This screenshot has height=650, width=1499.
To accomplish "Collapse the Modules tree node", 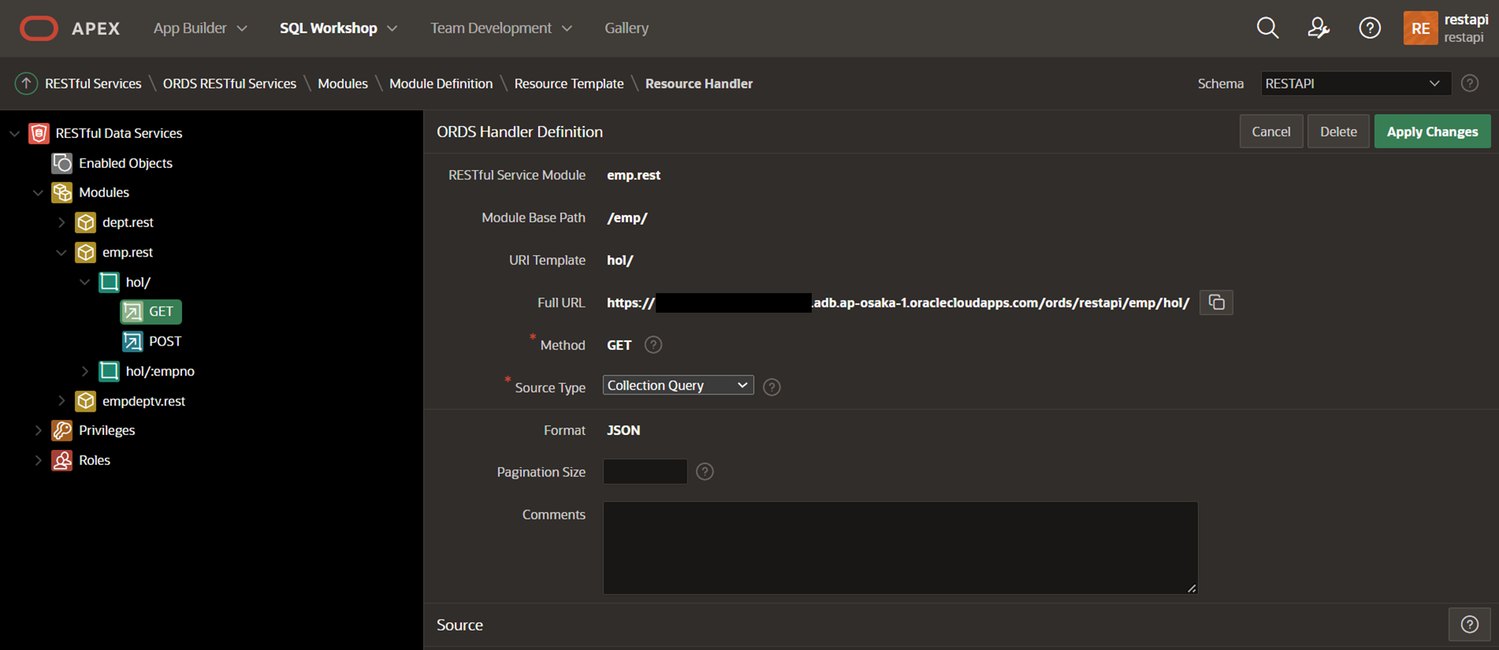I will click(38, 193).
